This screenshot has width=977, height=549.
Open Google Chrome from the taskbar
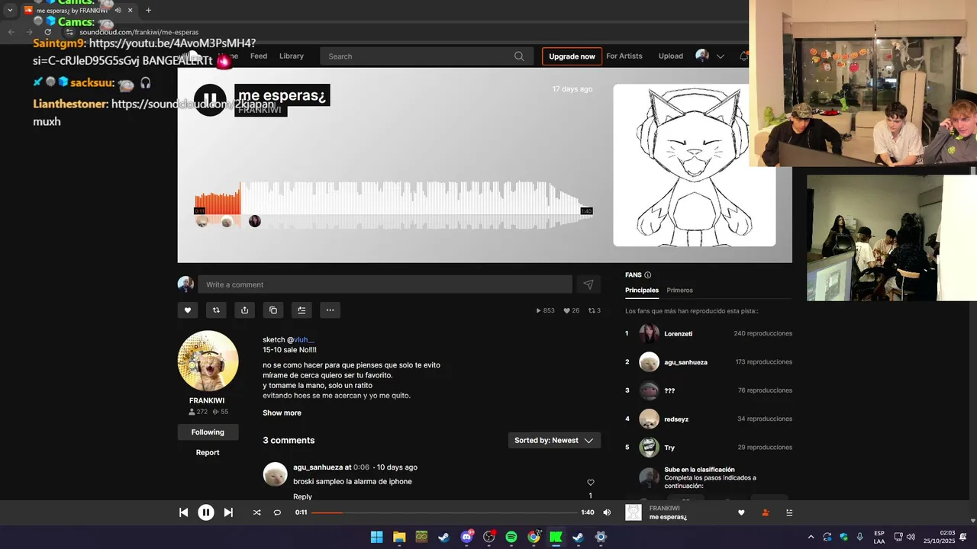point(534,537)
